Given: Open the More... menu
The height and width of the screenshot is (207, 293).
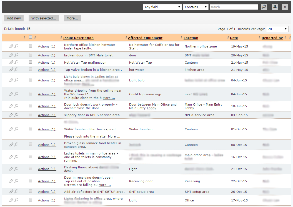Looking at the screenshot, I should click(72, 18).
